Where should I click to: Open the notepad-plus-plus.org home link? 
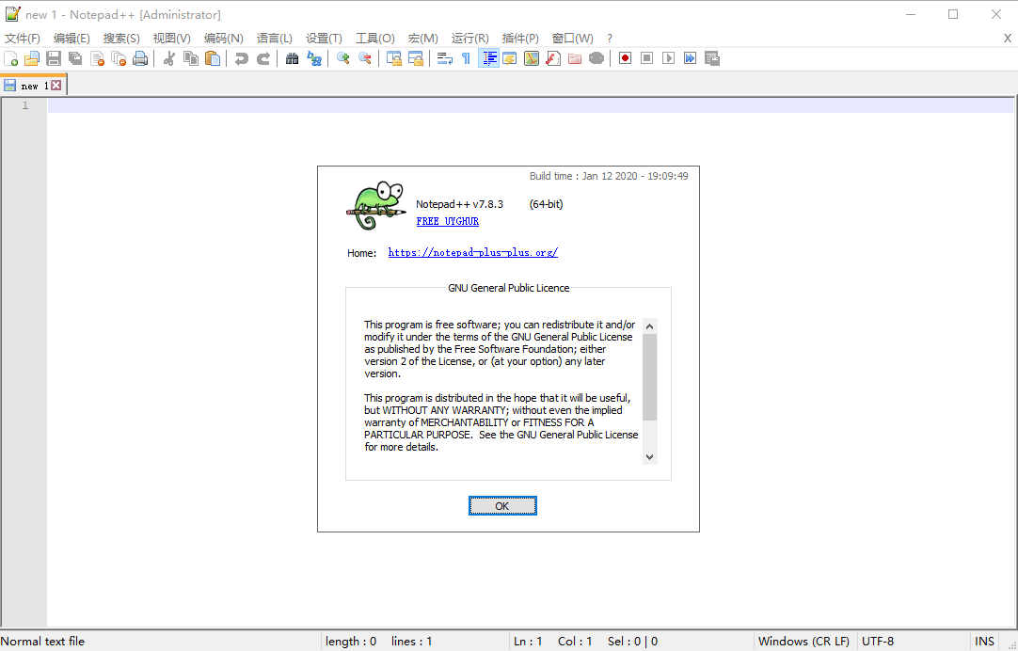pos(472,252)
